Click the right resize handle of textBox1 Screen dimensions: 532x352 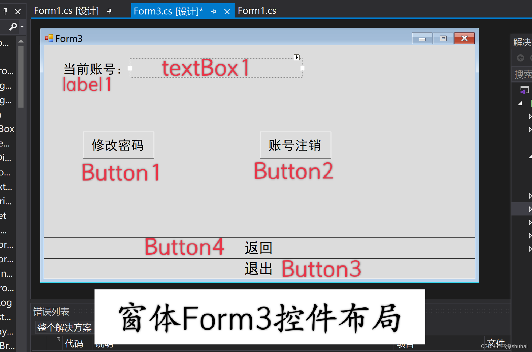[x=302, y=68]
